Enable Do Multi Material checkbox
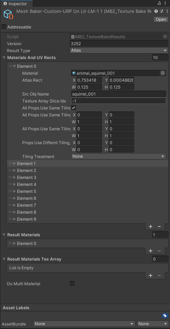170x329 pixels. pos(72,284)
